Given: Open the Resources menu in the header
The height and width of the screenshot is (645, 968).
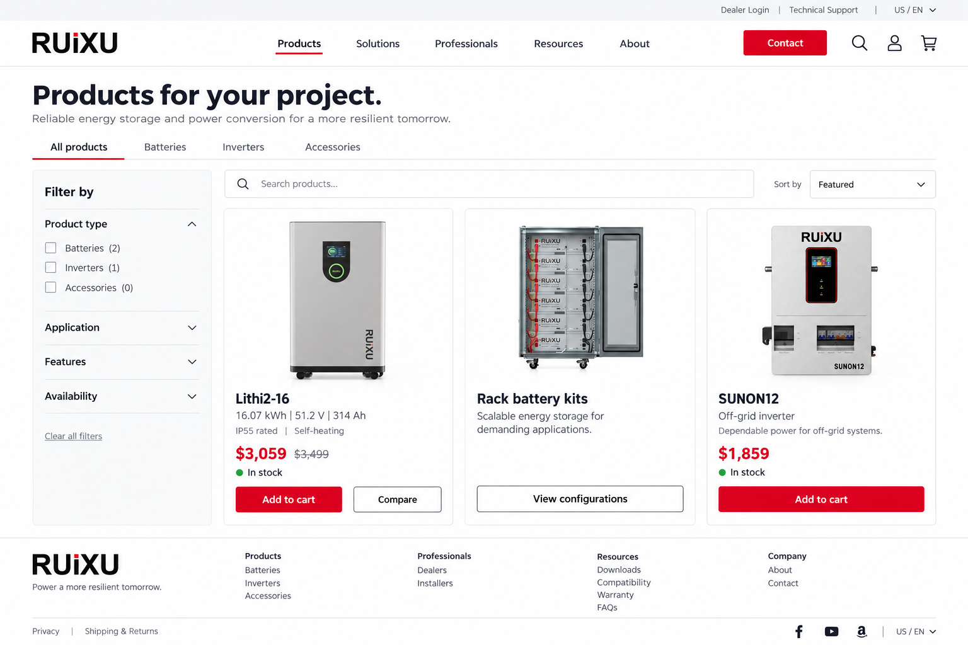Looking at the screenshot, I should point(558,43).
